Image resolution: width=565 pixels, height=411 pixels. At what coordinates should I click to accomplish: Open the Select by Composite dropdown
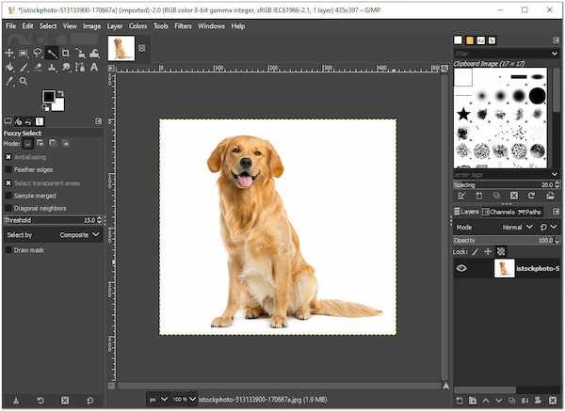tap(54, 235)
